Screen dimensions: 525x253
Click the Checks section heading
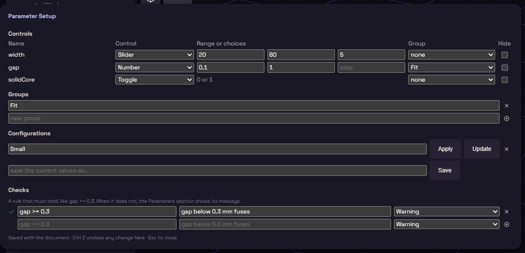coord(19,190)
